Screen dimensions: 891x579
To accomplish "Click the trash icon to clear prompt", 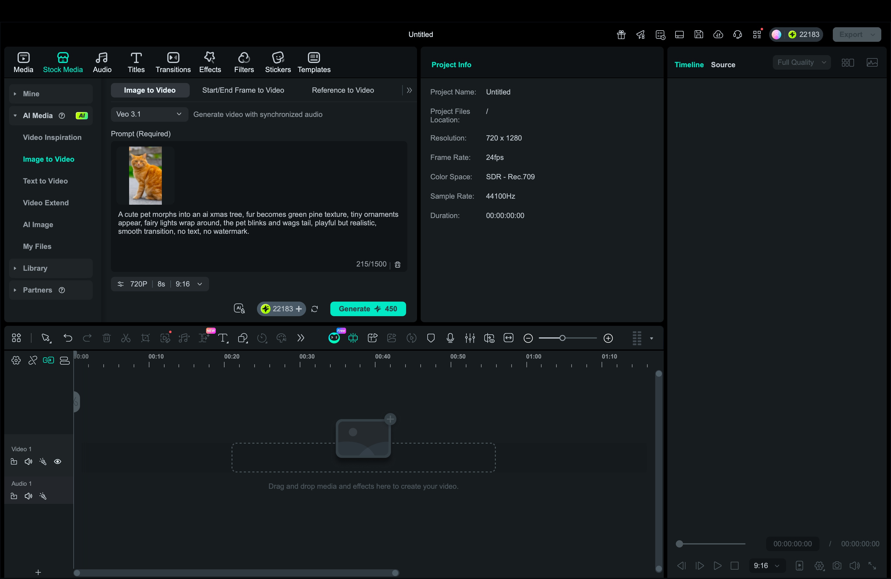I will point(398,265).
